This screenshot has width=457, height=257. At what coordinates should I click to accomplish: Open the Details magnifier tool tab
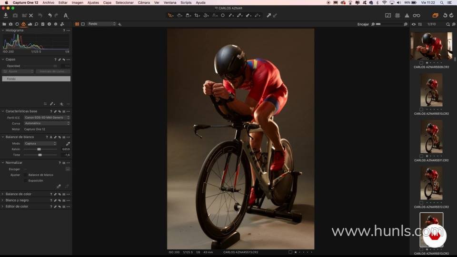[37, 24]
